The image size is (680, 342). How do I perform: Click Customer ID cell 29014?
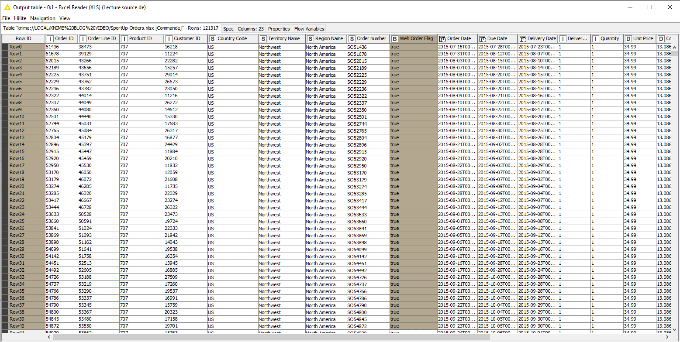pyautogui.click(x=185, y=75)
